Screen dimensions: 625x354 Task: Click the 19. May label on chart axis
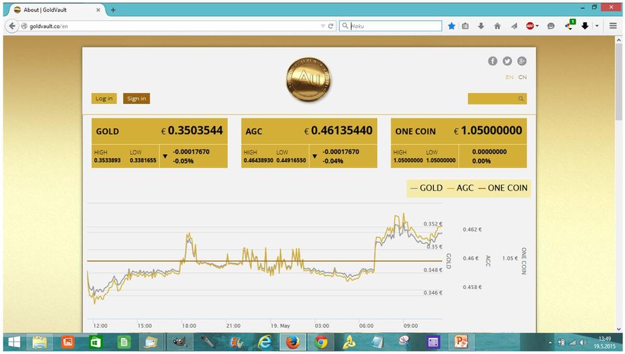280,326
